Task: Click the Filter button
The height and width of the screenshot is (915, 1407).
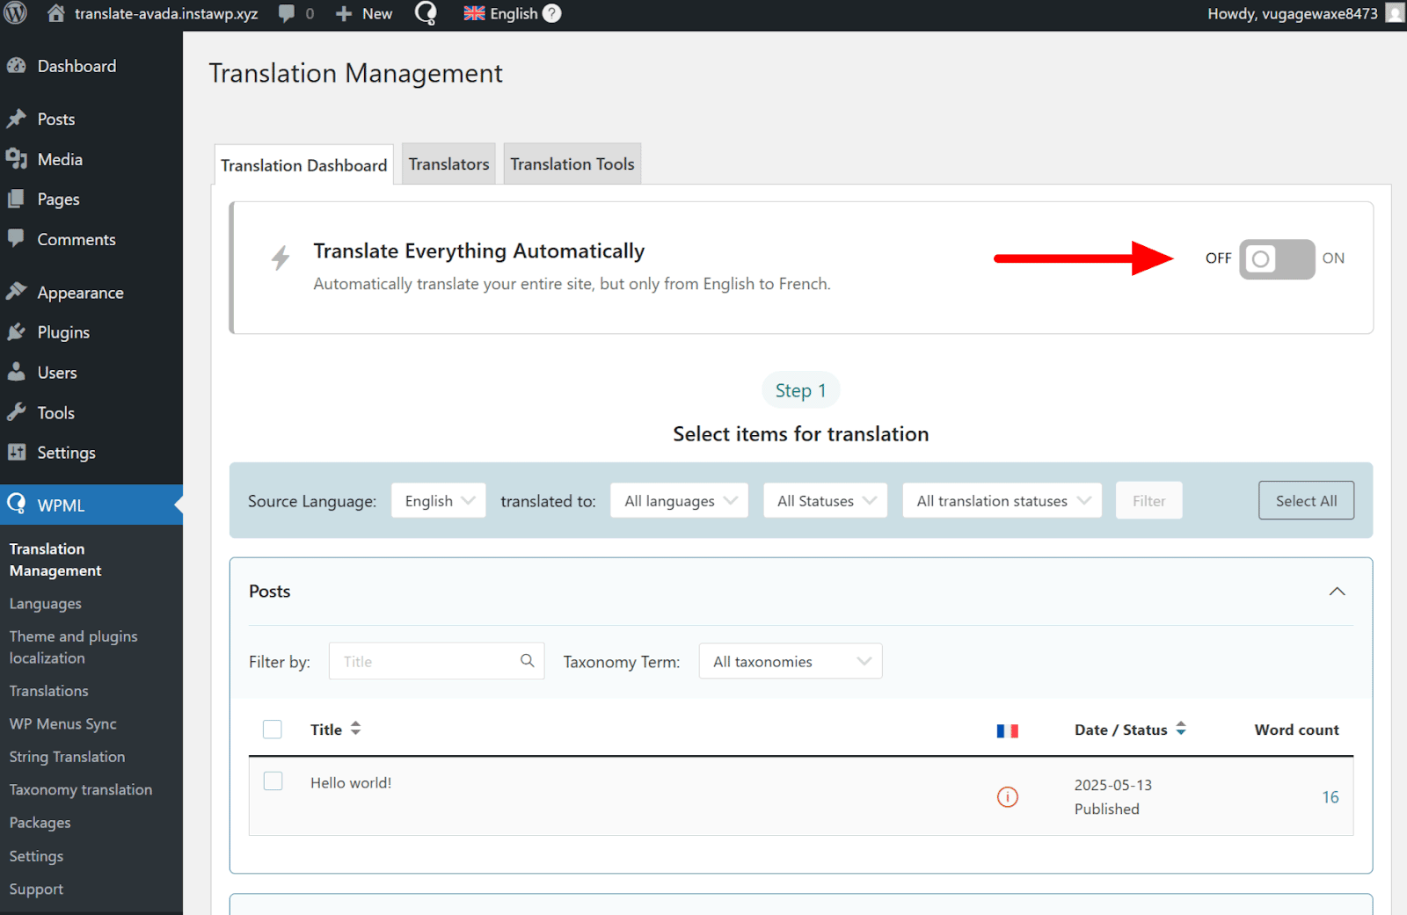Action: pos(1149,500)
